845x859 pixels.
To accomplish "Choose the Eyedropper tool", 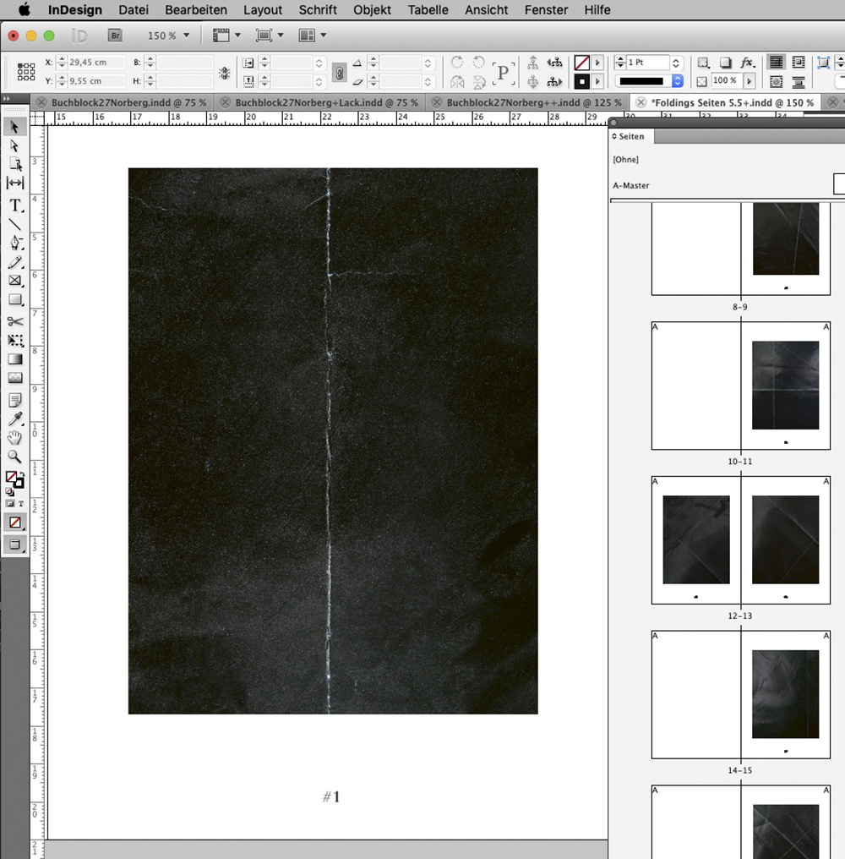I will 14,419.
